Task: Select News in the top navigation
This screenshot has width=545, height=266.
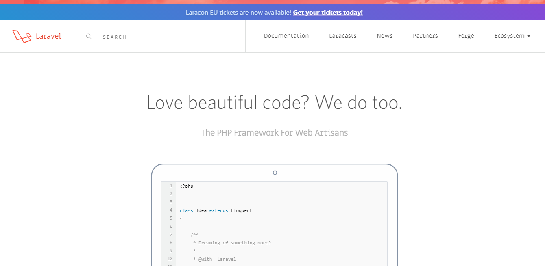Action: click(x=384, y=36)
